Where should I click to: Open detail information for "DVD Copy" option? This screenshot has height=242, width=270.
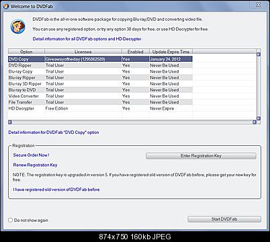tap(54, 132)
